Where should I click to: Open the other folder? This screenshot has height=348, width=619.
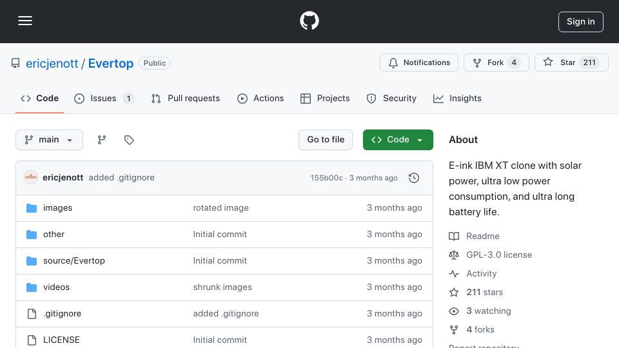point(54,235)
